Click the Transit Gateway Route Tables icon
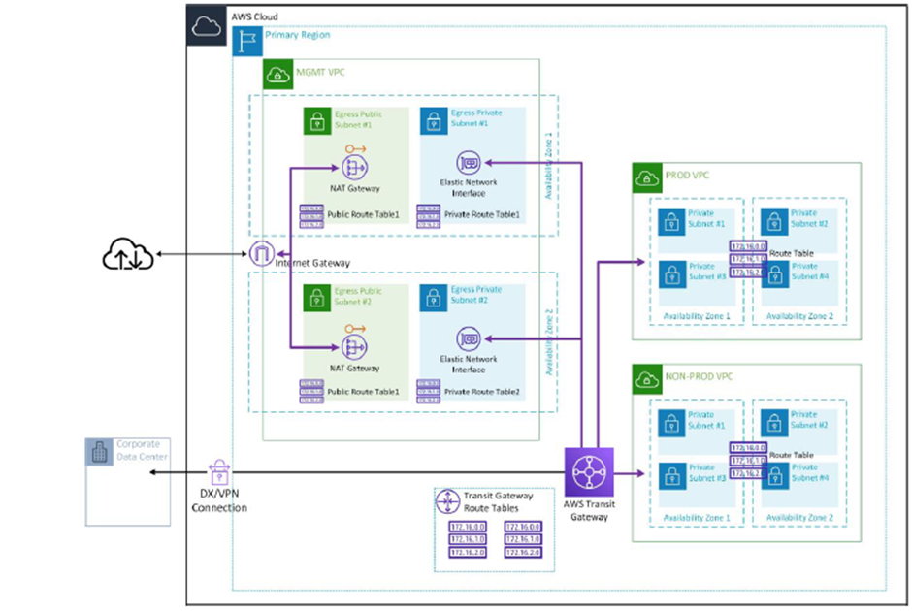 pos(450,502)
